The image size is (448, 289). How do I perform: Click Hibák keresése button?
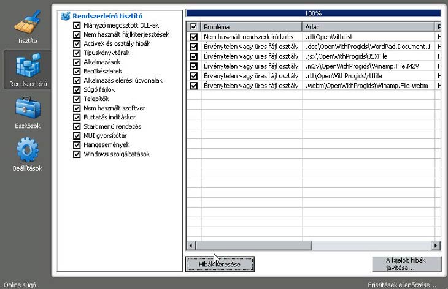pos(220,264)
